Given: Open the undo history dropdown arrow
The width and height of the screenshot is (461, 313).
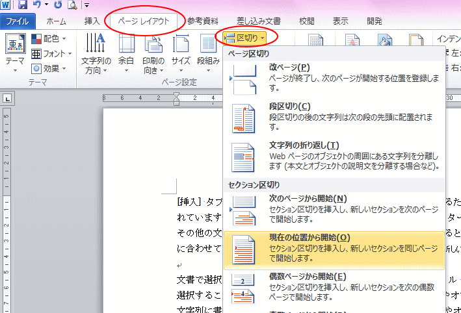Looking at the screenshot, I should click(46, 5).
